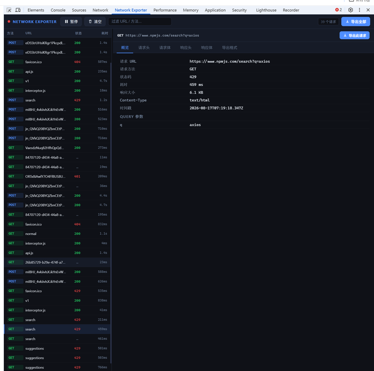Select the GET favicon.ico row with 429 status

tap(57, 291)
